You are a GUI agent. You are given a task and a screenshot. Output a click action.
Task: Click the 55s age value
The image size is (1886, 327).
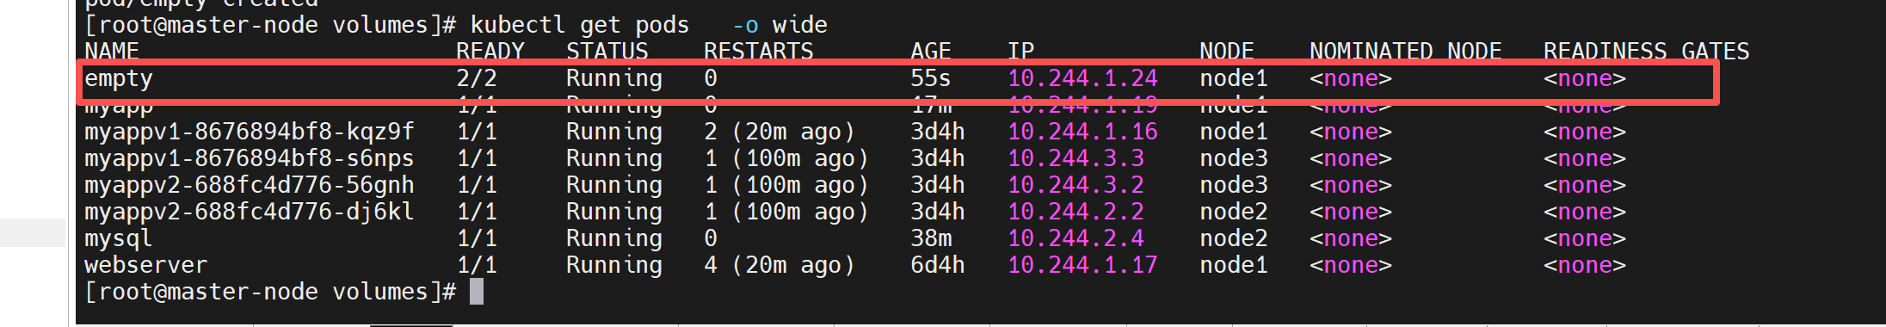pos(931,78)
